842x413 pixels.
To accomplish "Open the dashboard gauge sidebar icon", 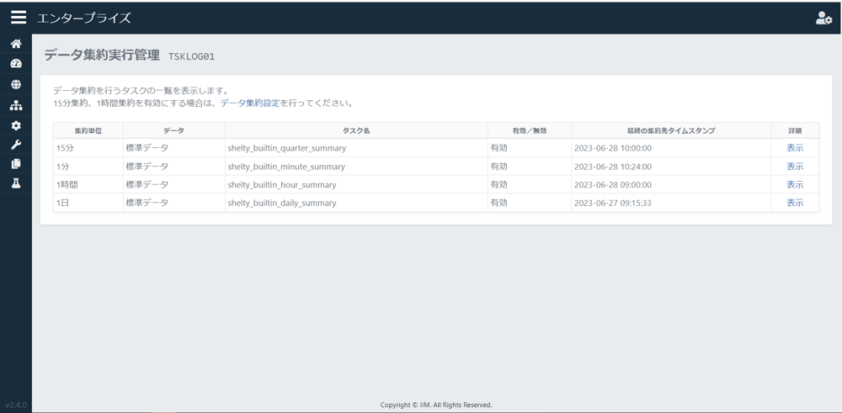I will pos(16,64).
